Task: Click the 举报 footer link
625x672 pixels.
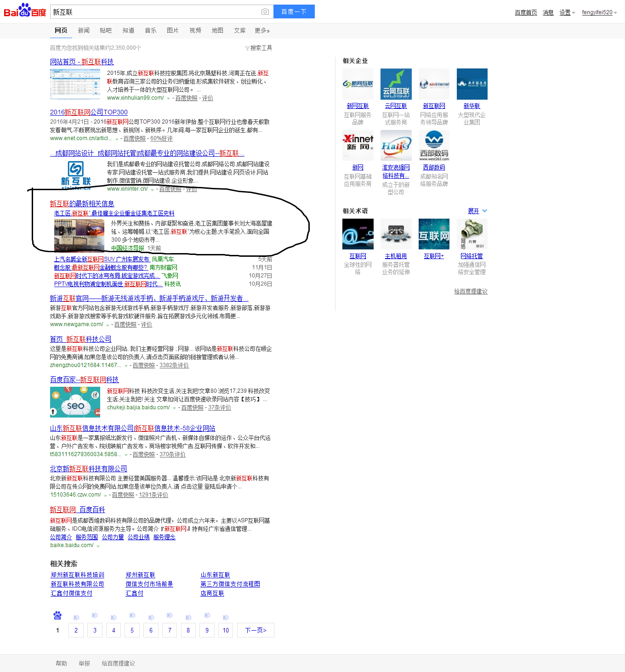Action: click(x=84, y=663)
